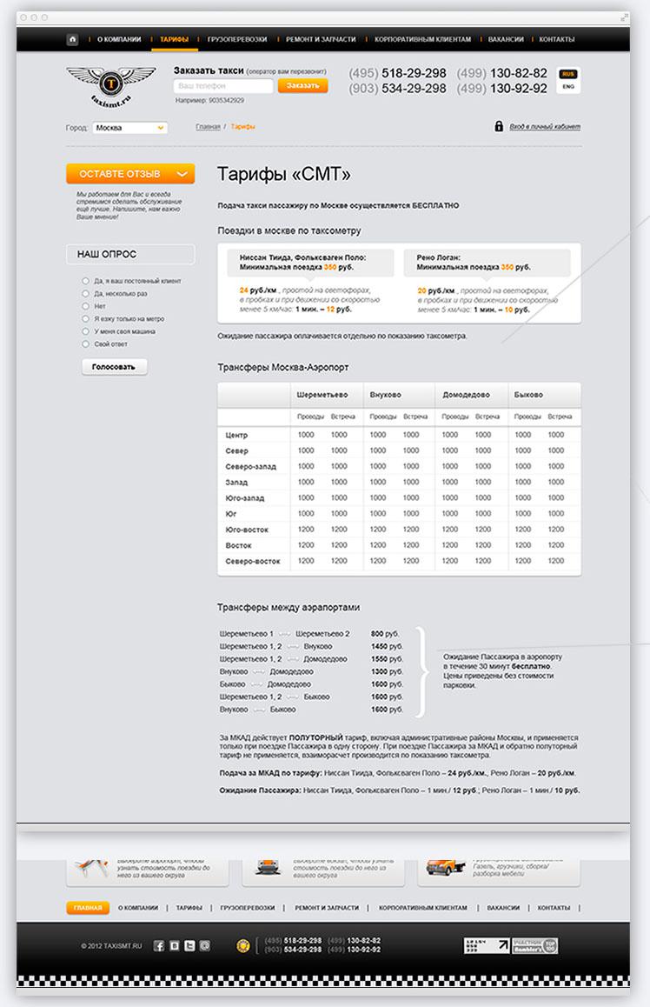This screenshot has width=650, height=1007.
Task: Expand the 'Оставте отзыв' panel
Action: 130,174
